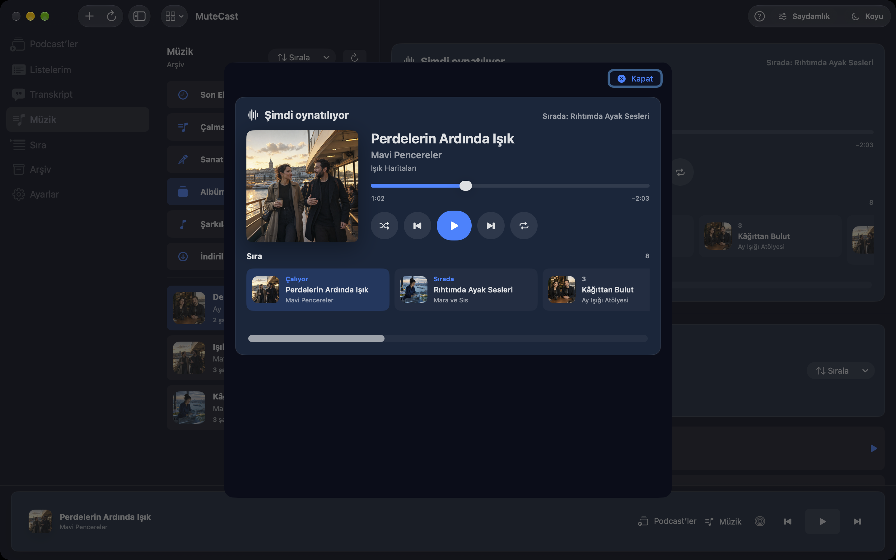896x560 pixels.
Task: Skip to previous track in dialog
Action: [417, 226]
